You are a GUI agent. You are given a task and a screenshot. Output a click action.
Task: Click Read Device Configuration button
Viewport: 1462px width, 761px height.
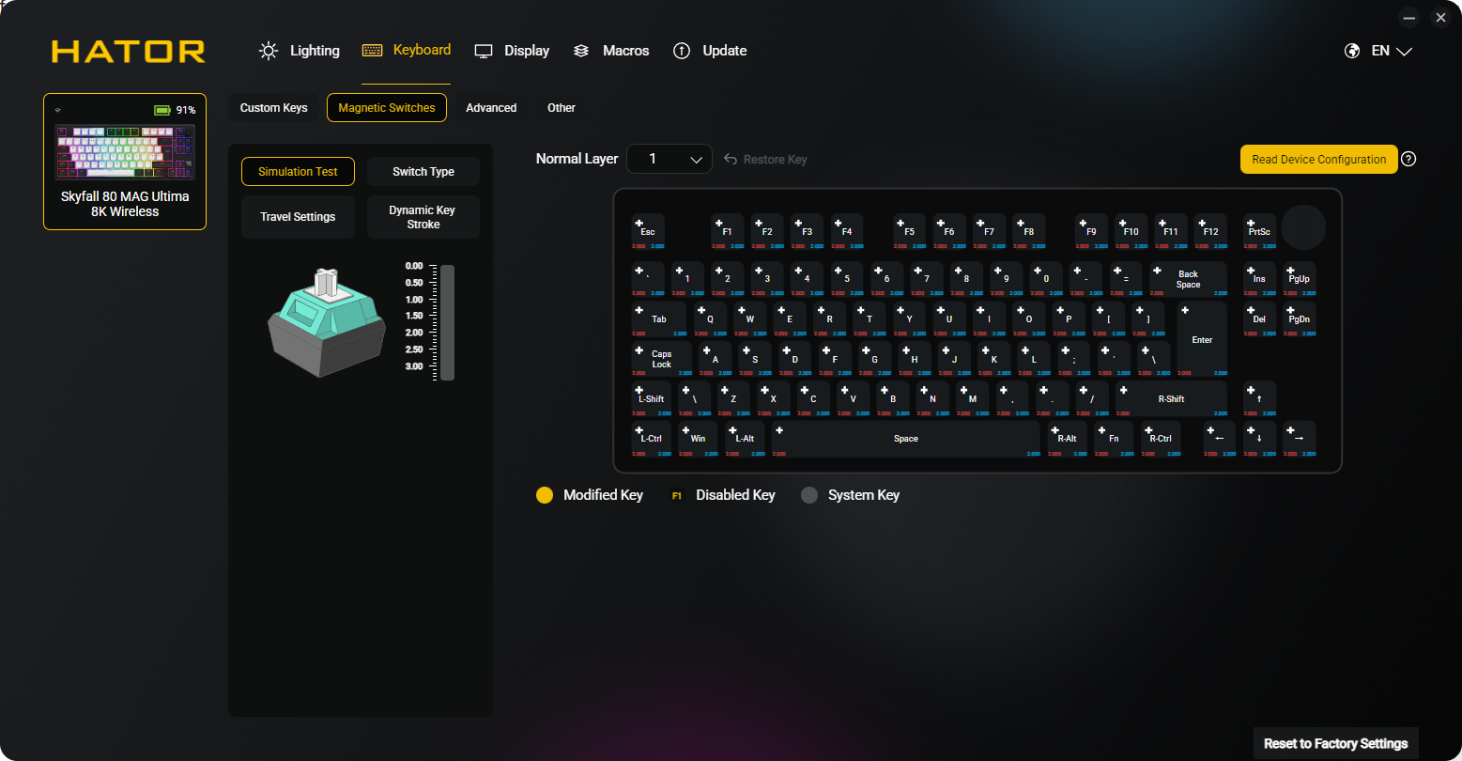tap(1318, 160)
